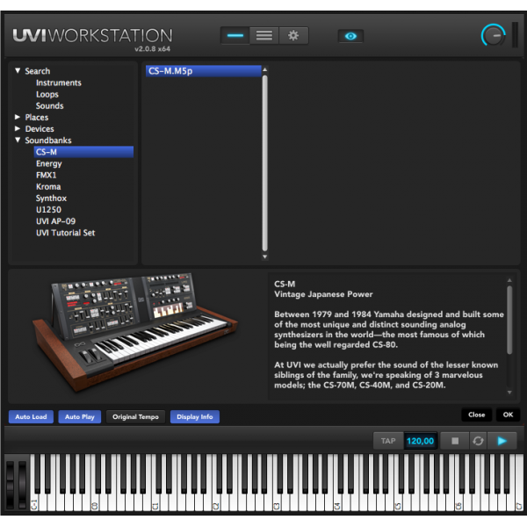Click the blue play button
The image size is (527, 527).
[502, 441]
